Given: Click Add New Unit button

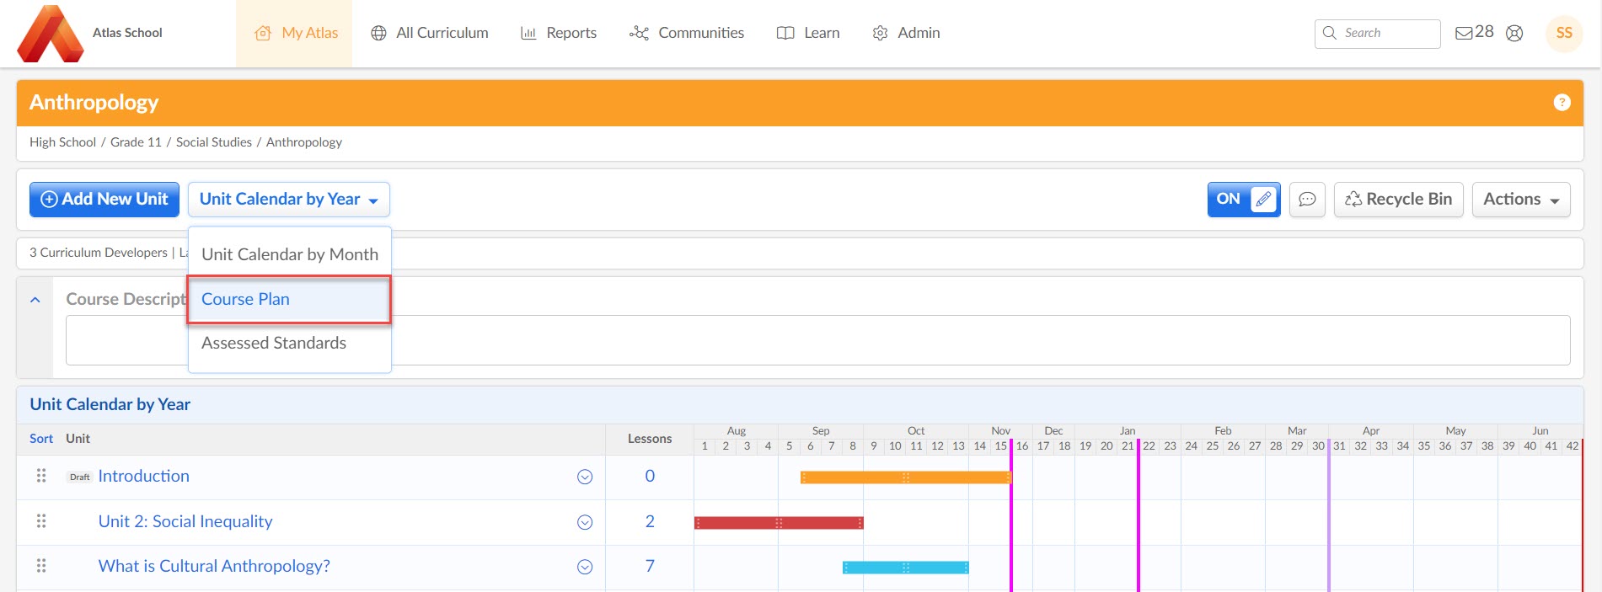Looking at the screenshot, I should click(x=104, y=200).
